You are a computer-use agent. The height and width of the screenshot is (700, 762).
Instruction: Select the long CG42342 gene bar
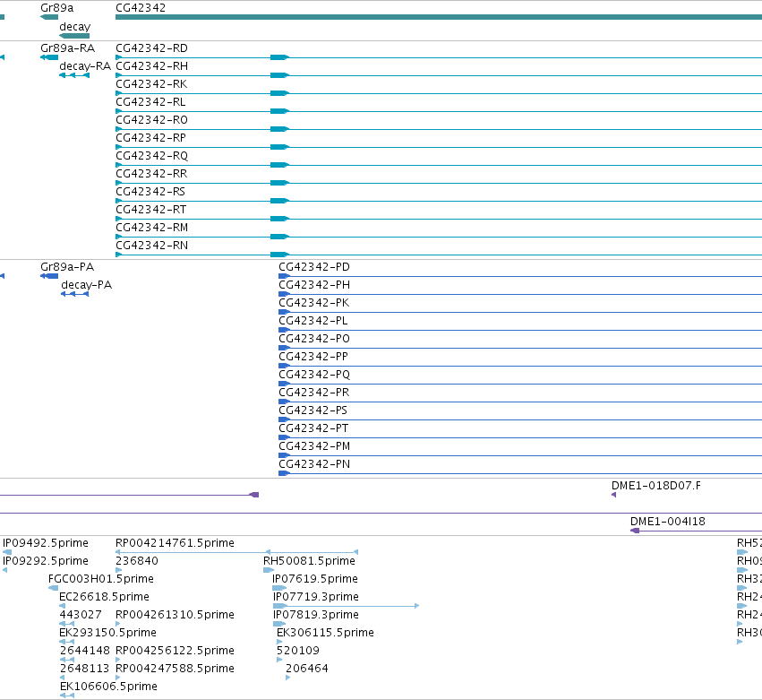(x=439, y=18)
